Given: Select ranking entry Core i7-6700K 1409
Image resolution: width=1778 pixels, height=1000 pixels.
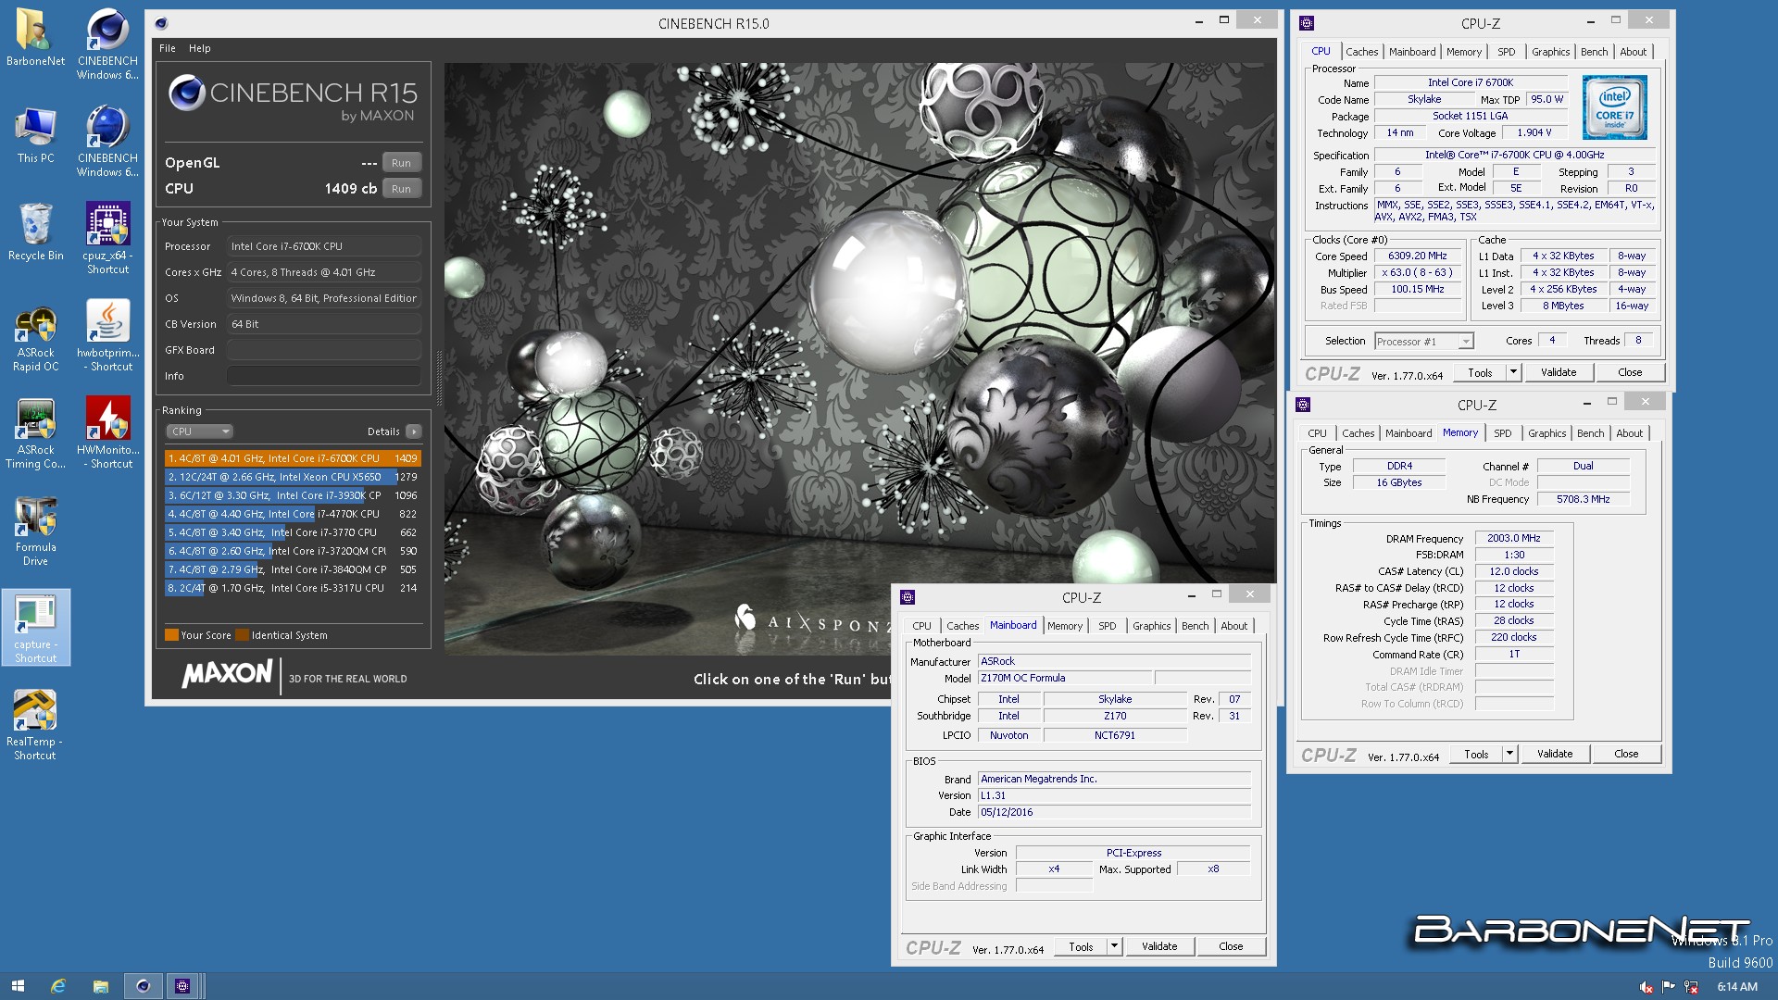Looking at the screenshot, I should pyautogui.click(x=293, y=458).
